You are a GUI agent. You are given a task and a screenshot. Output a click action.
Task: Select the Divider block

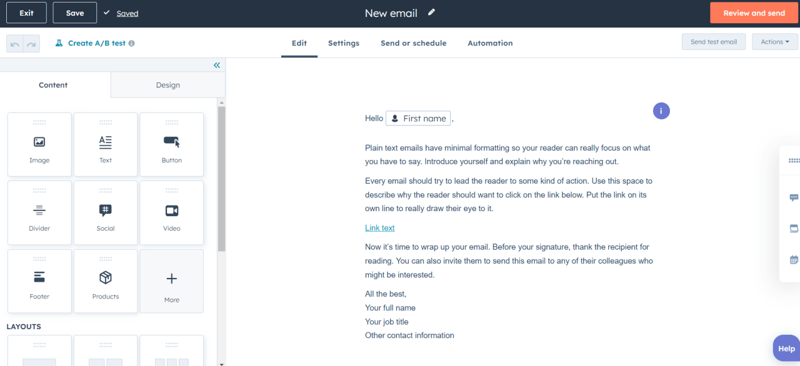click(39, 212)
